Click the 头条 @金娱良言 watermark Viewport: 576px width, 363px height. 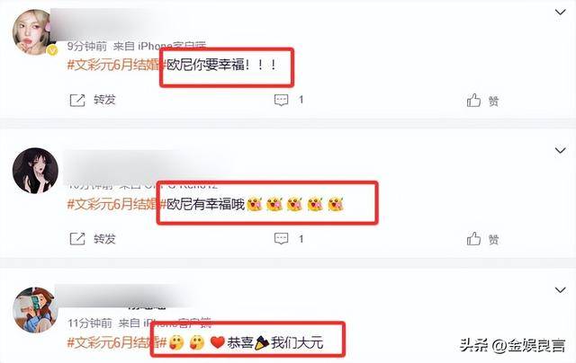point(512,345)
